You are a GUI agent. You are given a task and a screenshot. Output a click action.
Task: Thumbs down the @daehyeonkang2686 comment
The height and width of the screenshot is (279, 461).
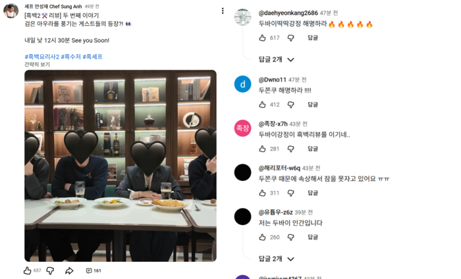pos(291,38)
